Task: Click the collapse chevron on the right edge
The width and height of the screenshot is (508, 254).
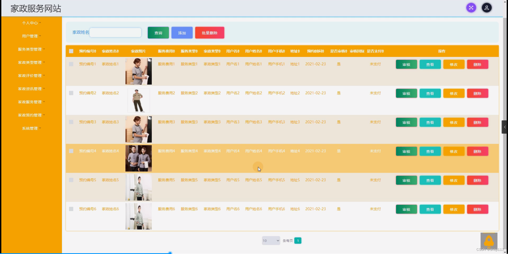Action: tap(505, 127)
